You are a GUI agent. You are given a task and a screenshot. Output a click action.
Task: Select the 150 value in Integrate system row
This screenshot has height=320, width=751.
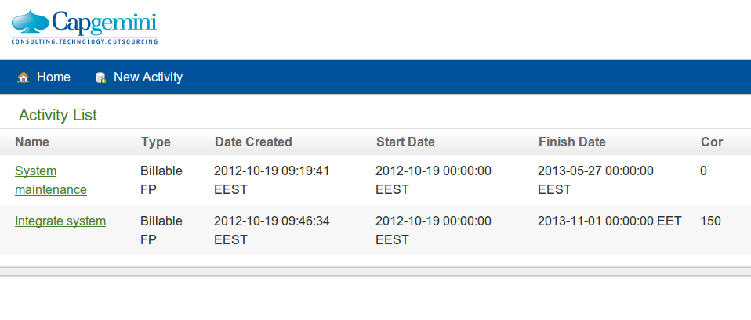point(710,221)
